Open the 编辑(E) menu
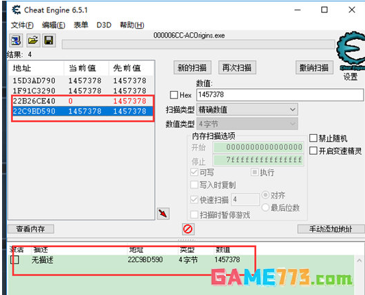The width and height of the screenshot is (365, 295). [53, 25]
